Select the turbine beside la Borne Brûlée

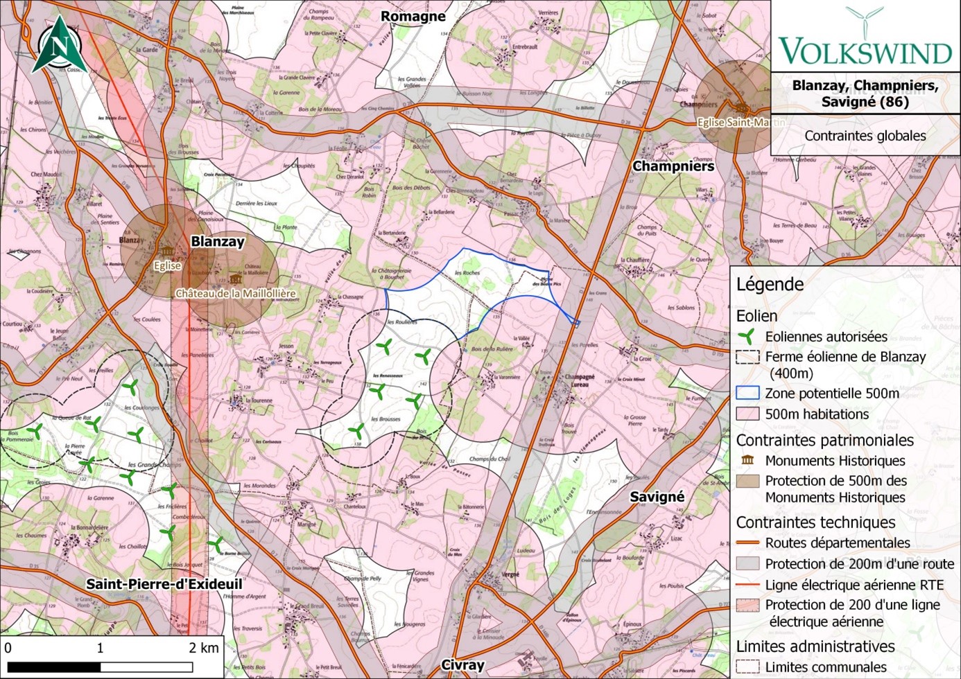(216, 545)
